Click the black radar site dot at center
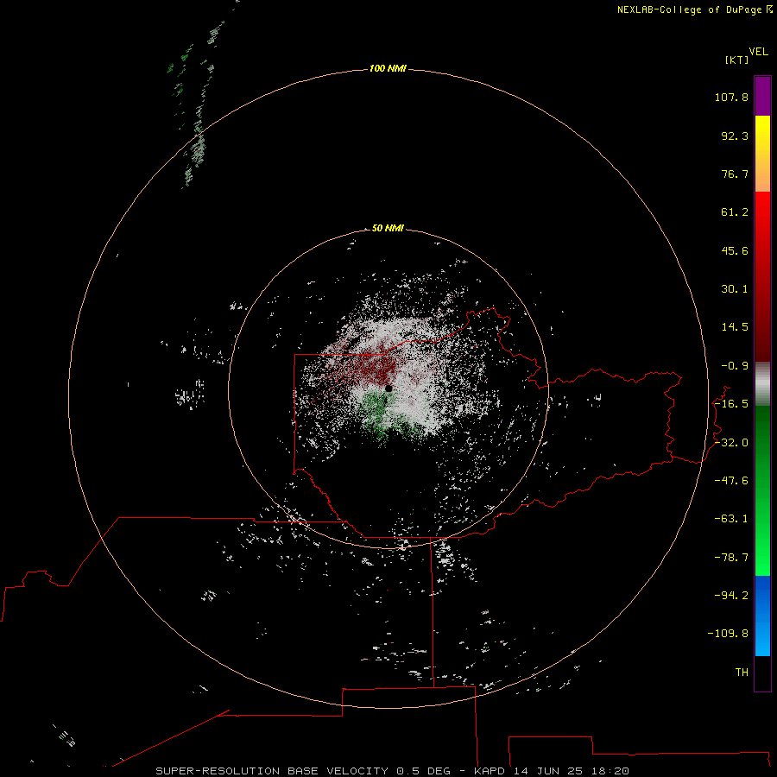Image resolution: width=777 pixels, height=777 pixels. tap(388, 388)
